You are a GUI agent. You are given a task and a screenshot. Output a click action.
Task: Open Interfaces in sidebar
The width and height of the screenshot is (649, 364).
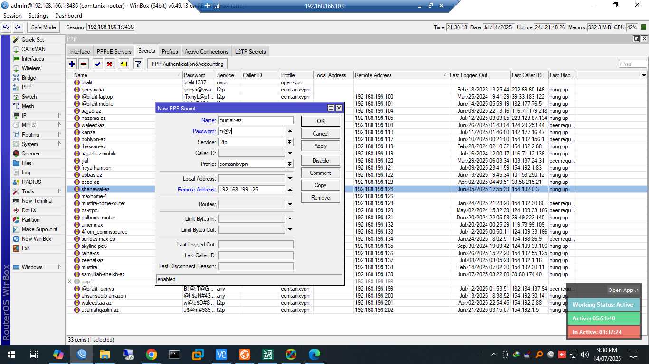(33, 59)
